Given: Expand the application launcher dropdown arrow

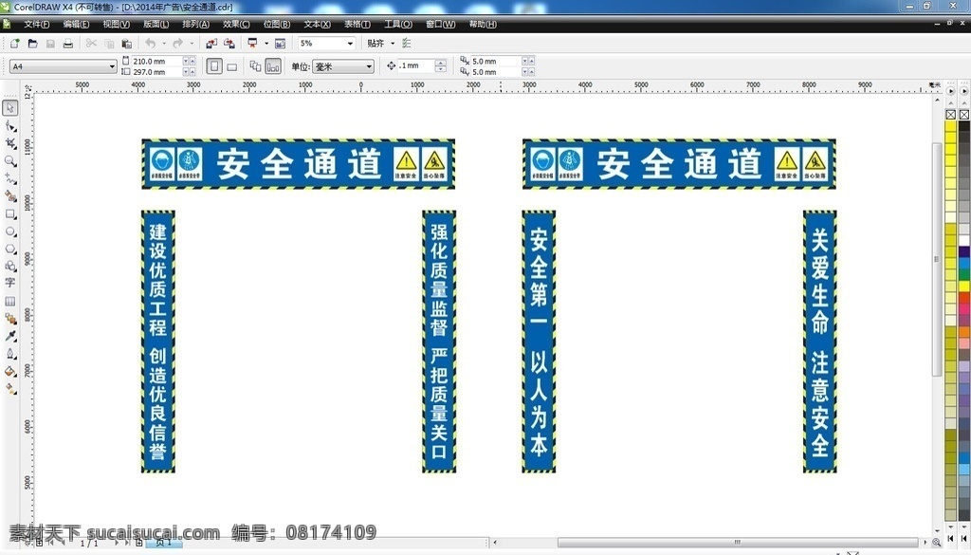Looking at the screenshot, I should click(266, 44).
